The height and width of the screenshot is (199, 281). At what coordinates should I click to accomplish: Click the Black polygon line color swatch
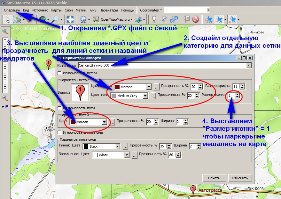pos(86,146)
